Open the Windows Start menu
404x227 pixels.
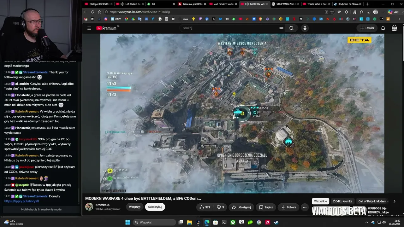pos(128,222)
